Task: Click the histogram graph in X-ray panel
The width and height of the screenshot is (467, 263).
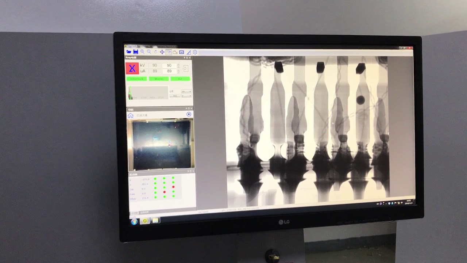Action: (148, 92)
